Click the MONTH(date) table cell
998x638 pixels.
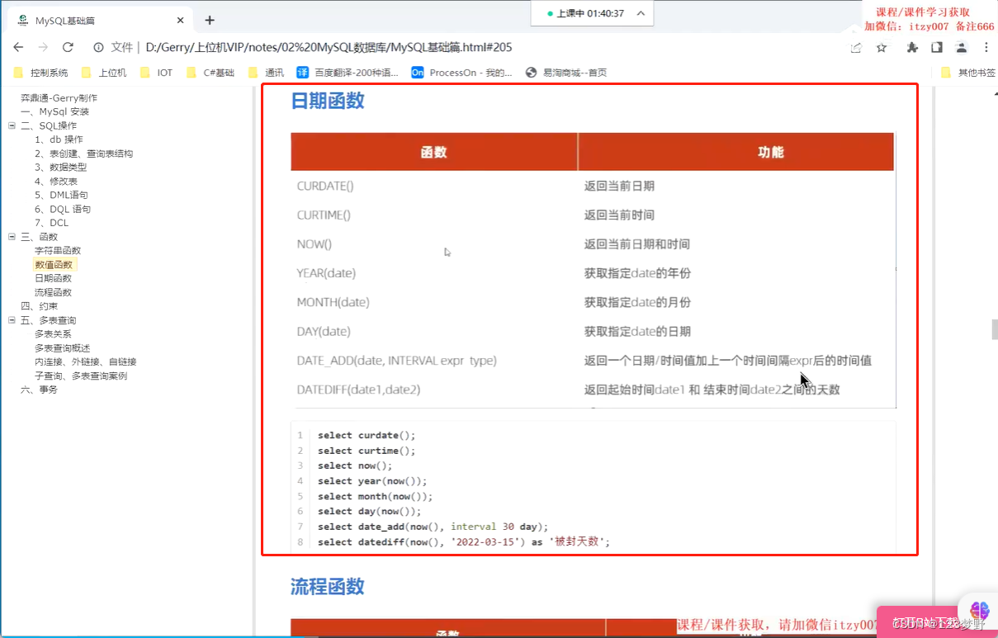333,303
